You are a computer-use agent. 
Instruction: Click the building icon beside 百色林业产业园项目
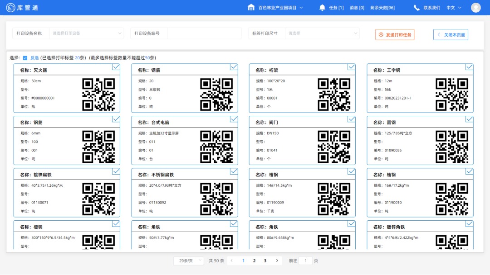tap(251, 7)
